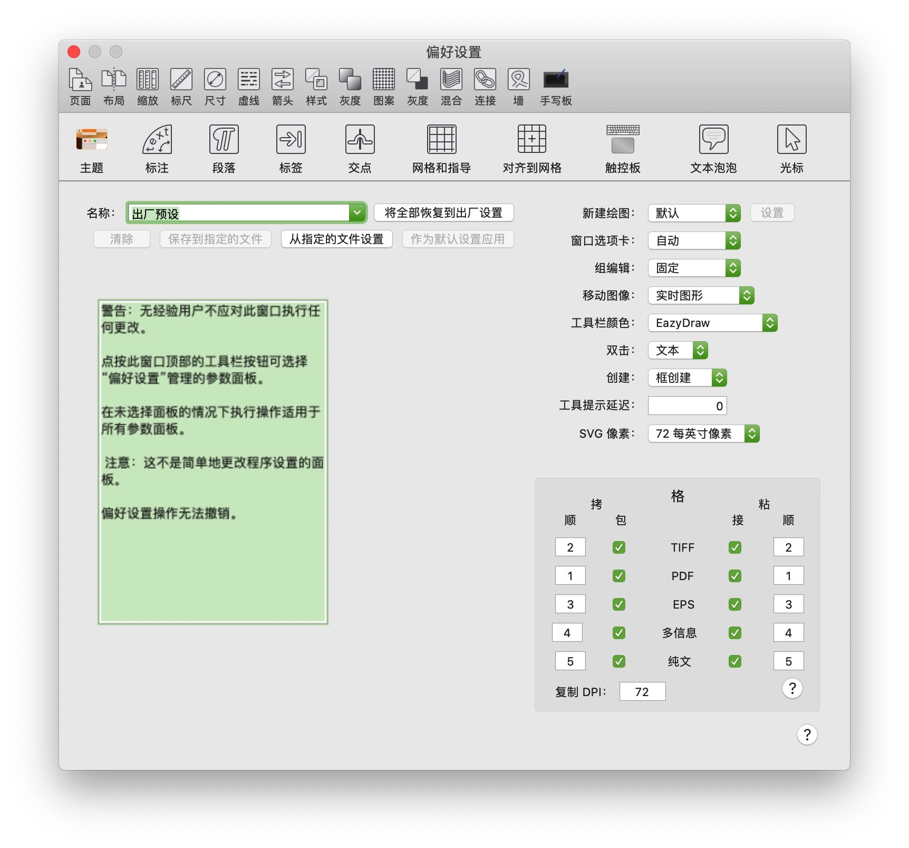Image resolution: width=909 pixels, height=848 pixels.
Task: Disable the EPS copy checkbox
Action: [x=619, y=604]
